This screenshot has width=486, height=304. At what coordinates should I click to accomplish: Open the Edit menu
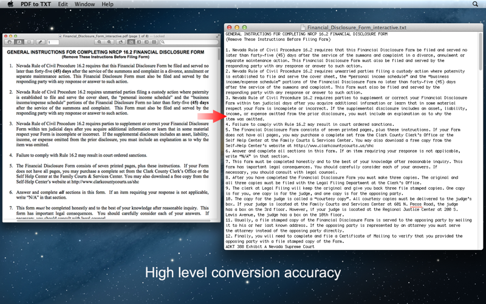63,4
